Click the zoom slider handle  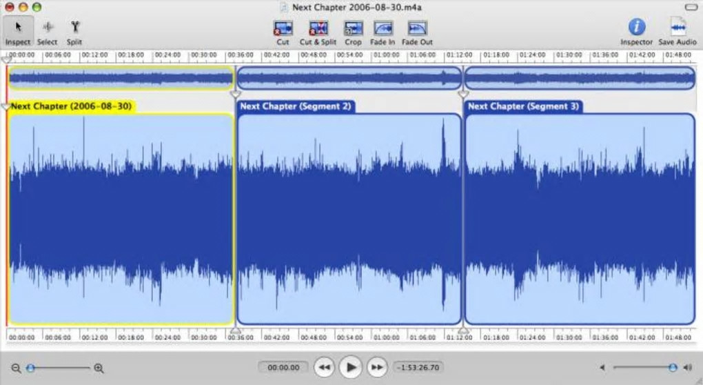coord(30,368)
